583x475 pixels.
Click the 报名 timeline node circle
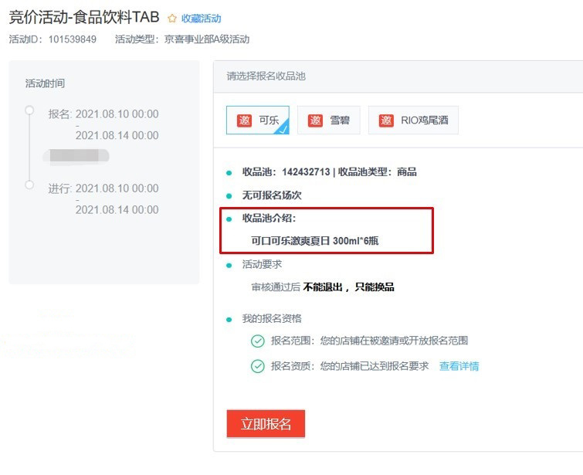tap(29, 110)
